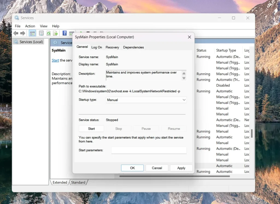Click the Back arrow in Services toolbar
The width and height of the screenshot is (280, 204).
click(16, 33)
